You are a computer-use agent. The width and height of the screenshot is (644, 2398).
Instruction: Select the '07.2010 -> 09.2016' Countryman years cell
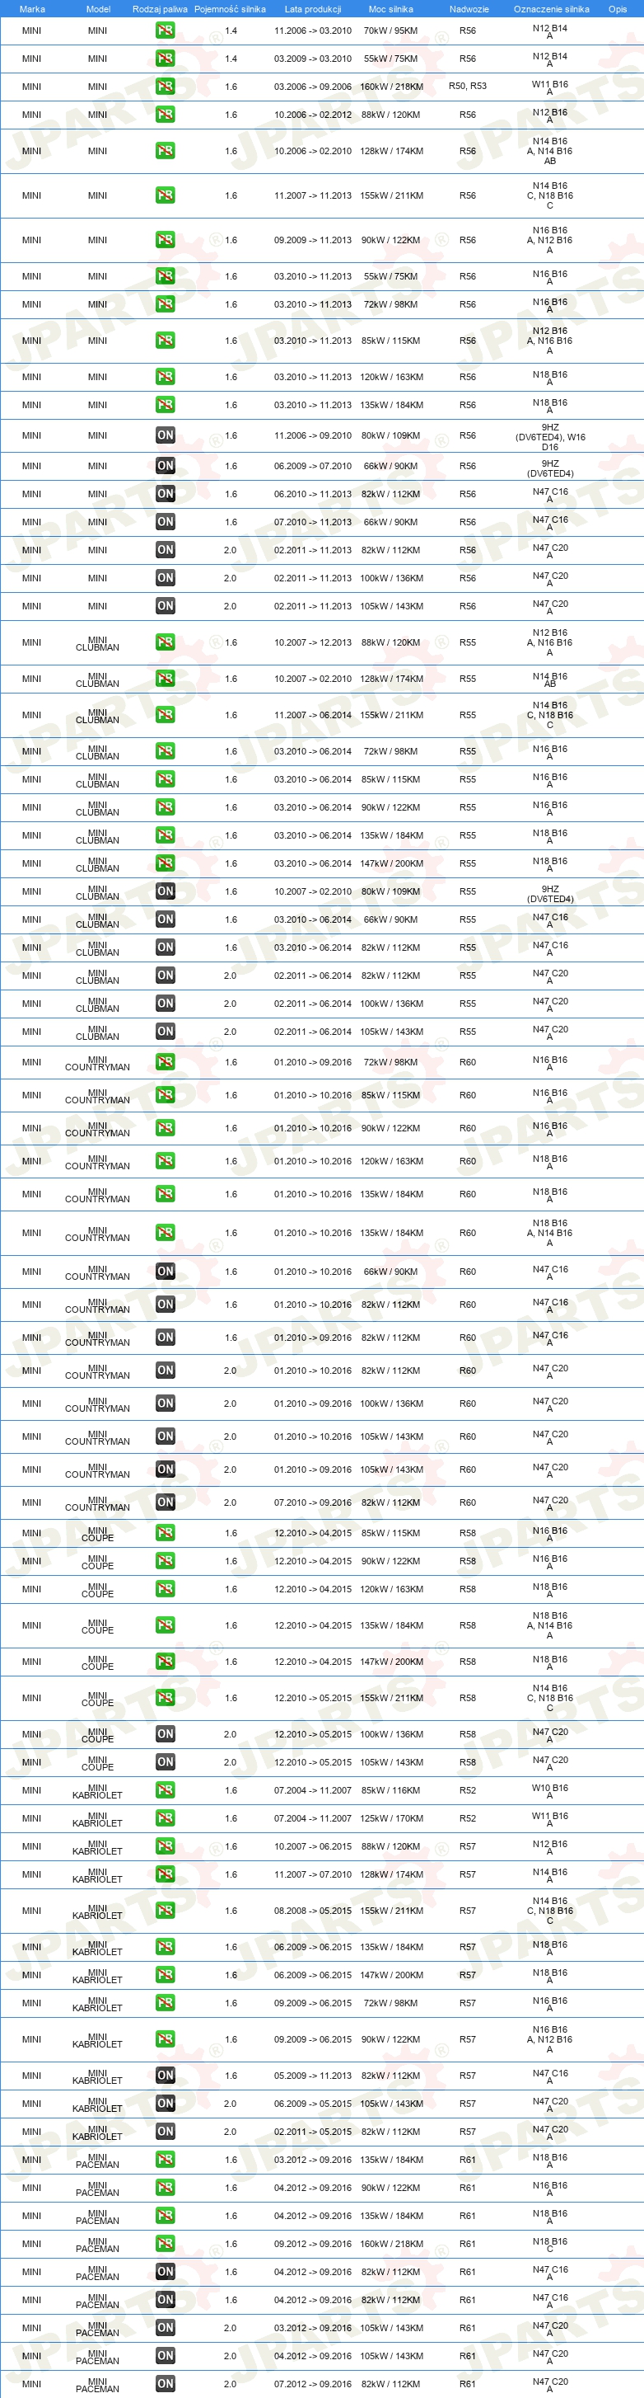312,1502
